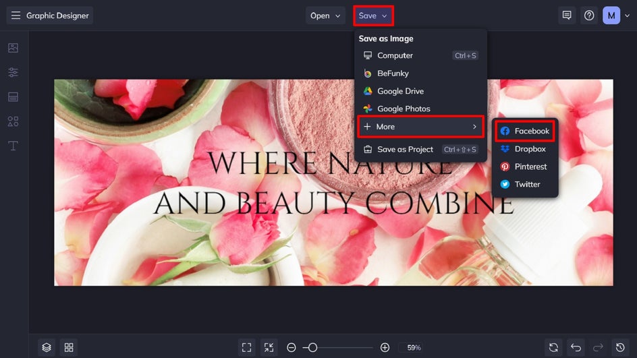The height and width of the screenshot is (358, 637).
Task: Open the Layers panel icon
Action: (x=47, y=347)
